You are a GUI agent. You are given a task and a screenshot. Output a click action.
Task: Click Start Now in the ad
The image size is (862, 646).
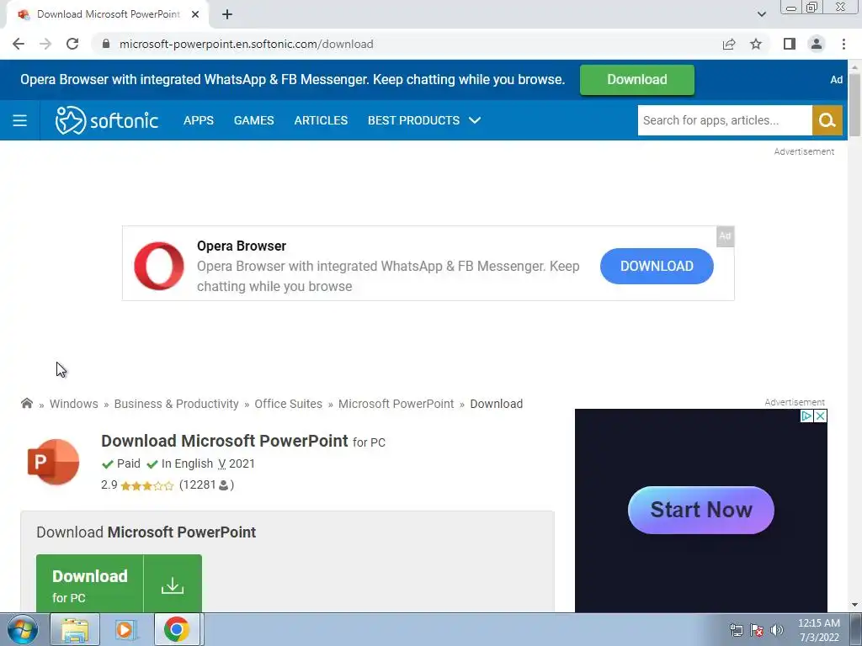coord(701,510)
